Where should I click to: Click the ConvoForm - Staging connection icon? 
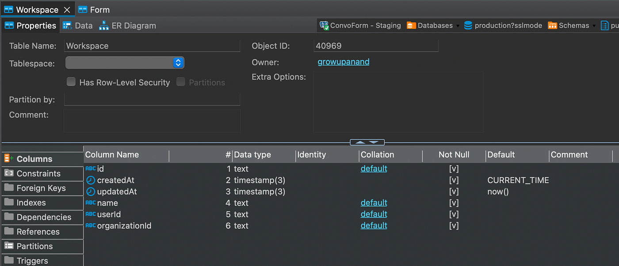pyautogui.click(x=324, y=26)
